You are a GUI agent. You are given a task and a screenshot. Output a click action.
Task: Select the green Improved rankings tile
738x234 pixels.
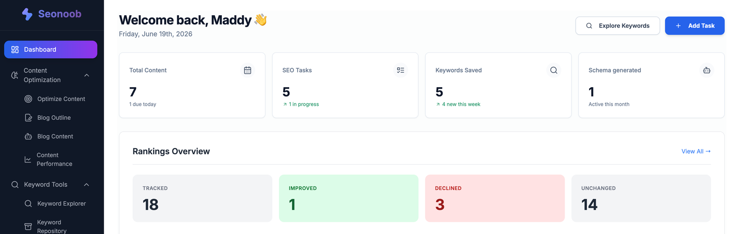point(349,198)
